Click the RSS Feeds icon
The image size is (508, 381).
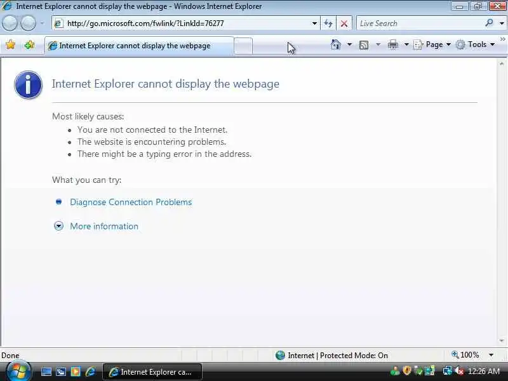tap(364, 44)
